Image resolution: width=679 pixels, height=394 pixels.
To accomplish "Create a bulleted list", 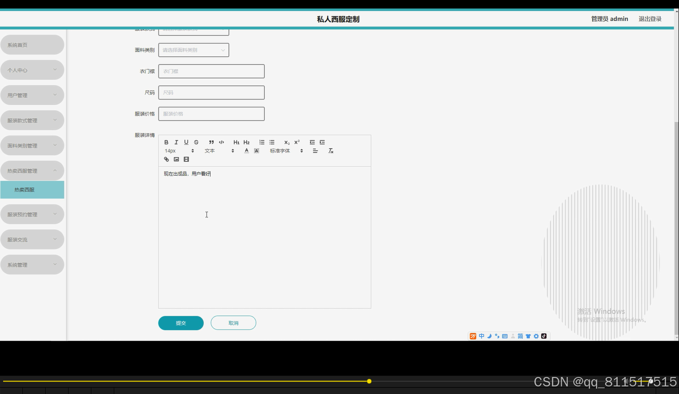I will click(x=272, y=142).
